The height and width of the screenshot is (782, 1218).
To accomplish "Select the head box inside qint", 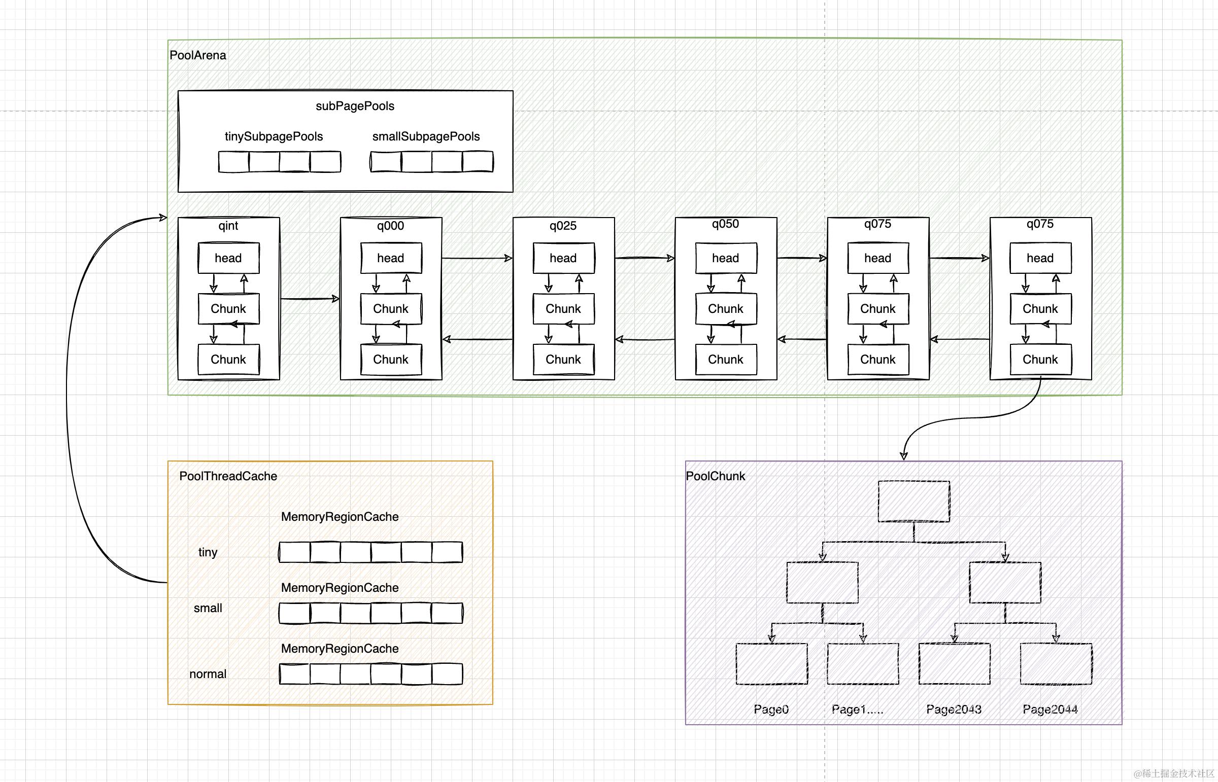I will tap(228, 258).
